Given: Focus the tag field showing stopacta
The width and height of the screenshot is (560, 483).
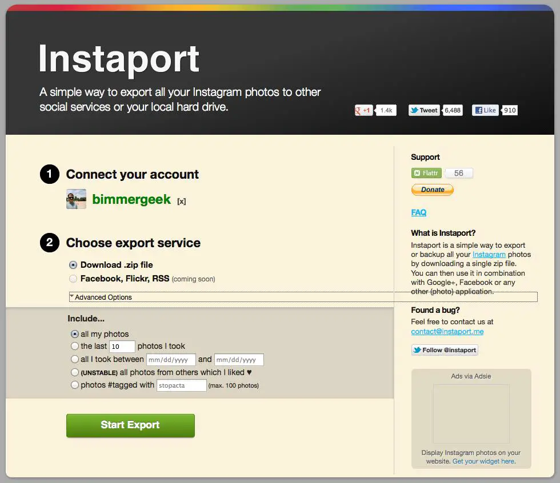Looking at the screenshot, I should [x=182, y=385].
